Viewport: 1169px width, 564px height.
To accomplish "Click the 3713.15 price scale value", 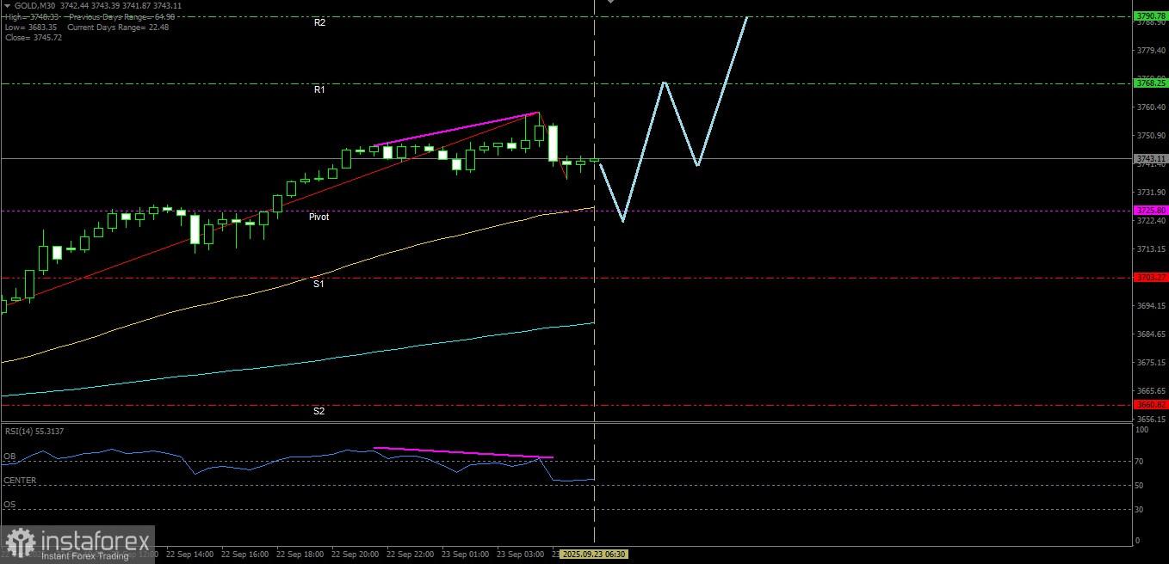I will click(1151, 249).
